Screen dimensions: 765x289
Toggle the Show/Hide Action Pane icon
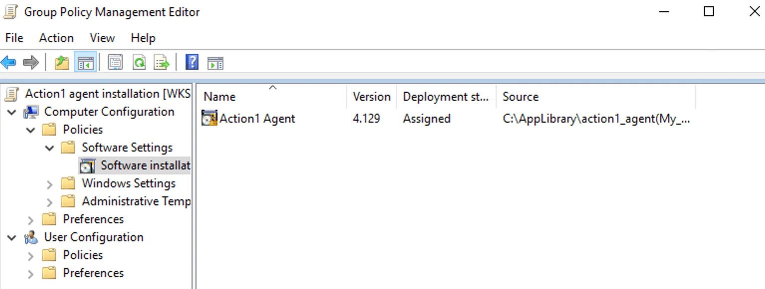(215, 63)
